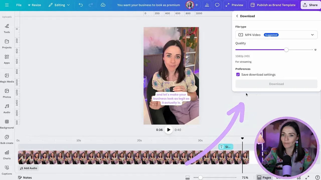Click the undo arrow icon

81,5
